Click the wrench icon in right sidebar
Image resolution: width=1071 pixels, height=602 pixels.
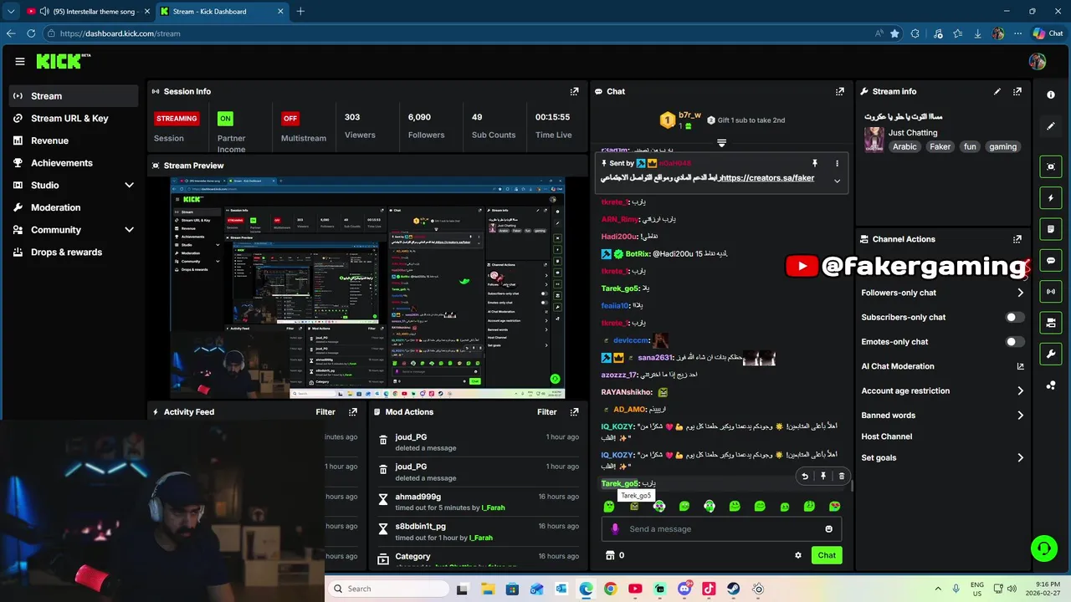pos(1051,354)
